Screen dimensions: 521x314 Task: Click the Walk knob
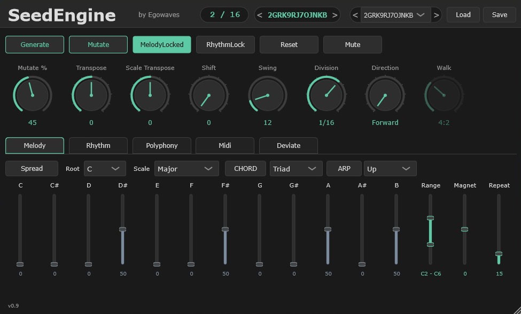(x=444, y=95)
